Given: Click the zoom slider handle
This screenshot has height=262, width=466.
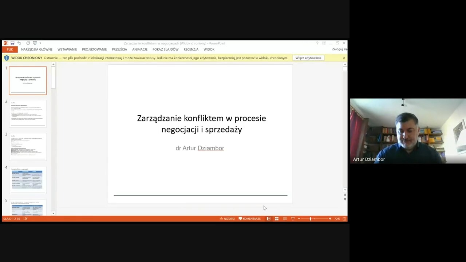Looking at the screenshot, I should [x=311, y=219].
